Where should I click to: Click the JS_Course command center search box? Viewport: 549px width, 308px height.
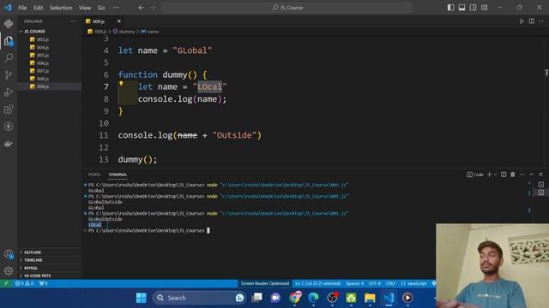(x=287, y=8)
